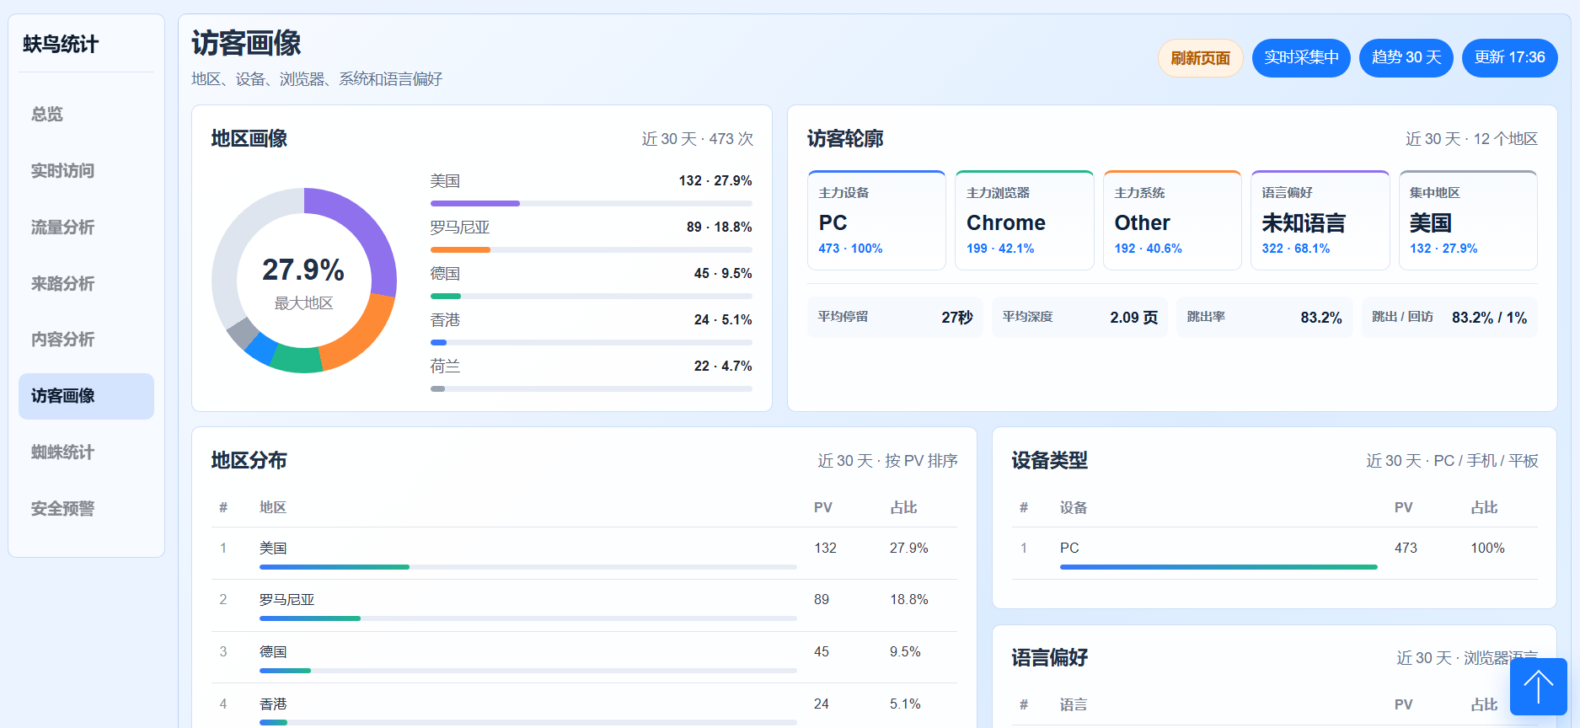Click 香港 in the 地区分布 table
The image size is (1580, 728).
[273, 704]
